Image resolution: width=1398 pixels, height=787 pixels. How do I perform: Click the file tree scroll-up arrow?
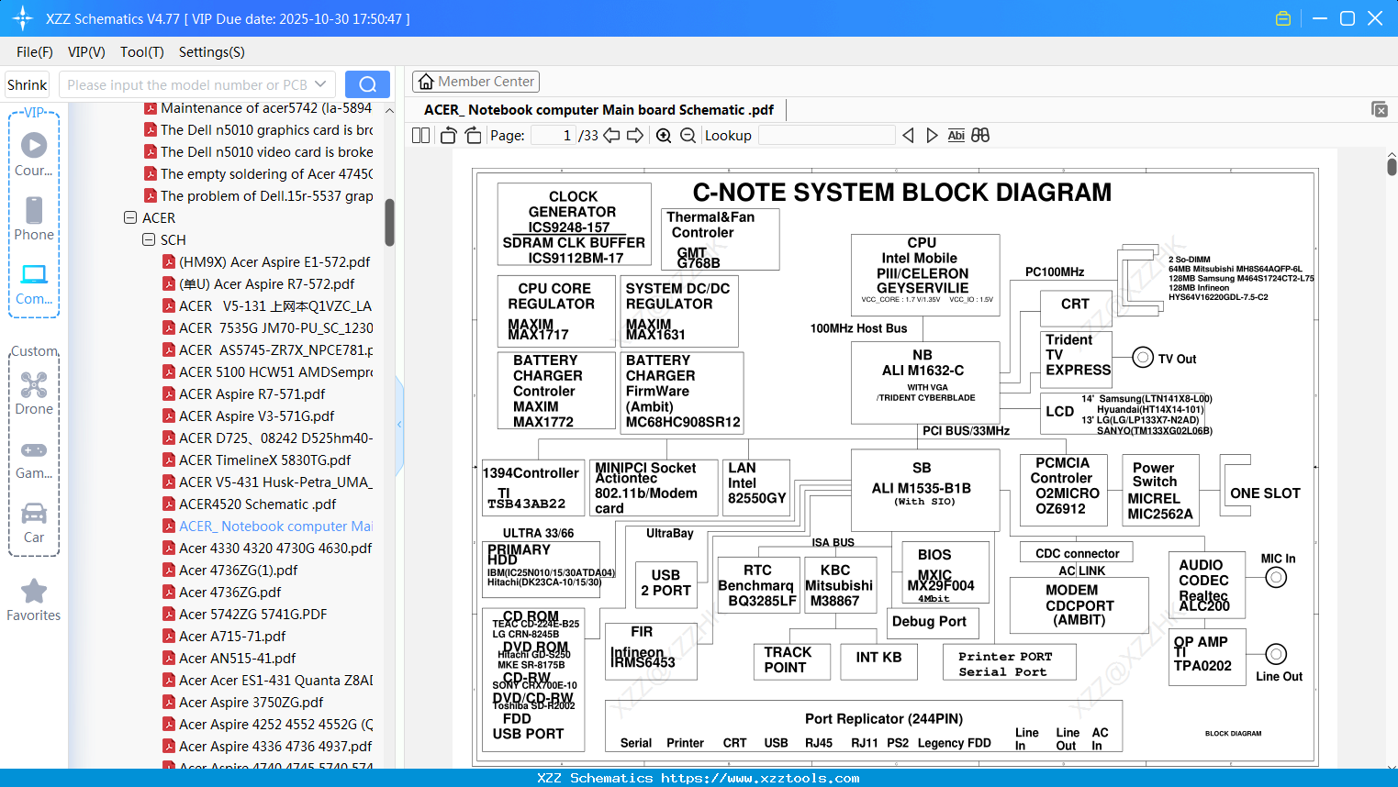[x=389, y=110]
